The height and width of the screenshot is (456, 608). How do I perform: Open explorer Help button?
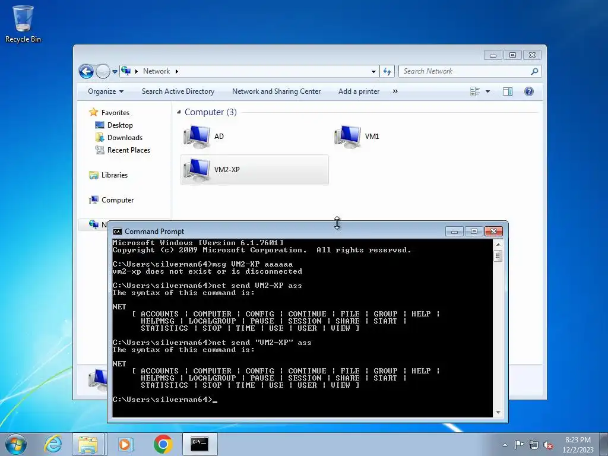coord(528,91)
